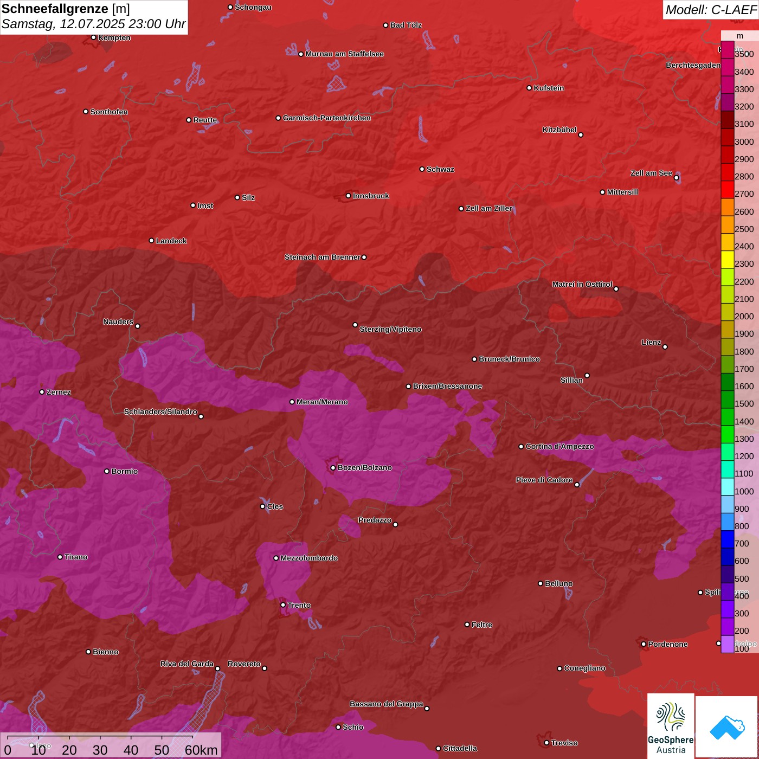Click the Kitzbühel label

point(559,130)
